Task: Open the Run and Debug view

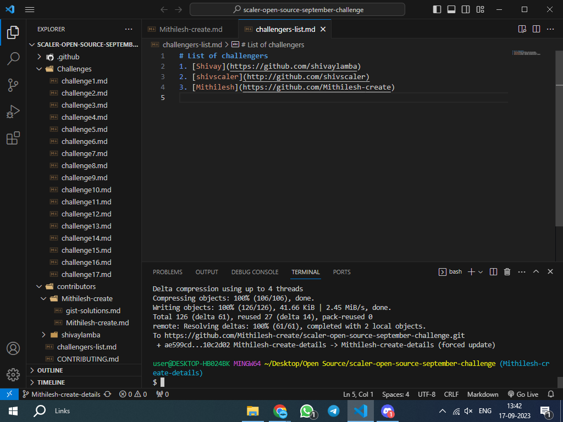Action: tap(13, 112)
